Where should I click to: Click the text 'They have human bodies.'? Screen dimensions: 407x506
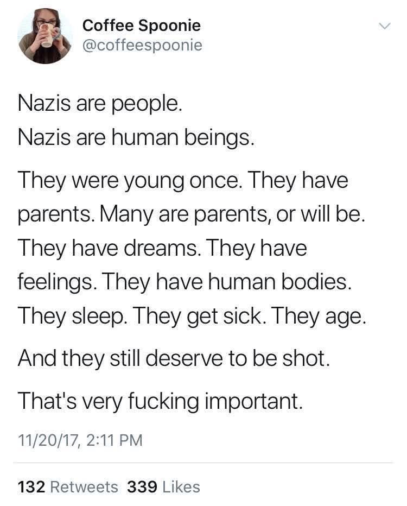227,282
